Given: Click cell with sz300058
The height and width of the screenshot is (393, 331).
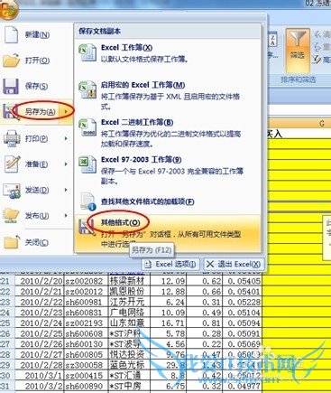Looking at the screenshot, I should (86, 365).
